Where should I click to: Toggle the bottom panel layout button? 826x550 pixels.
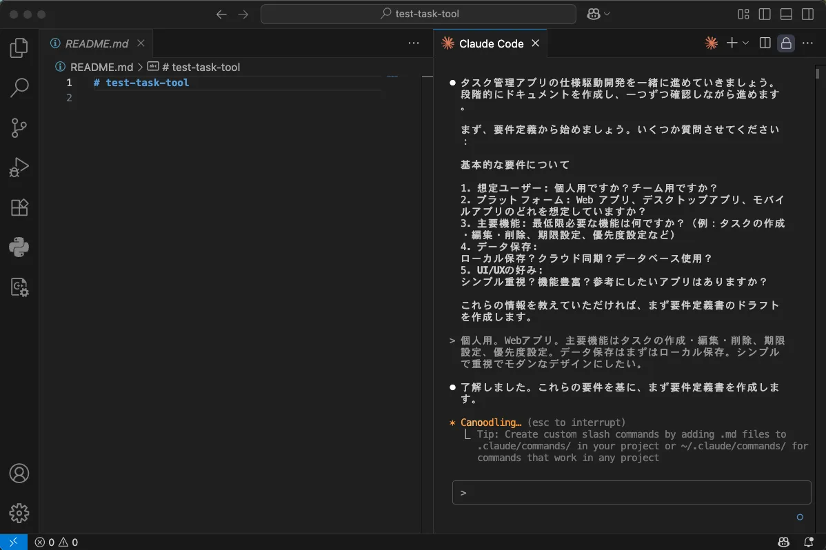786,14
